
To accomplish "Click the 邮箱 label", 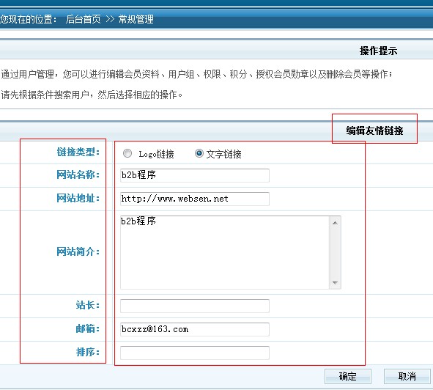I will pos(87,328).
